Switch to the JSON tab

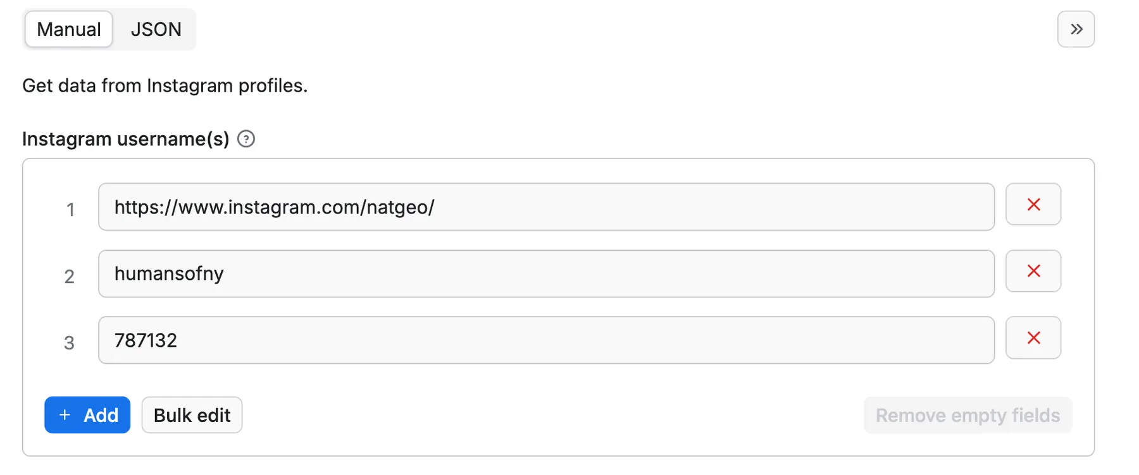[x=156, y=29]
